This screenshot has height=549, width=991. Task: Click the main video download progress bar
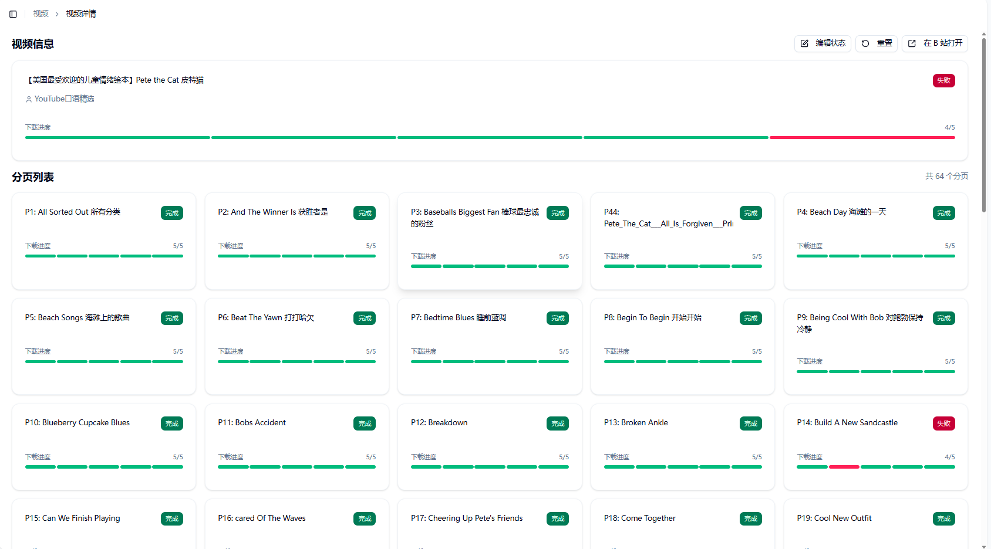[x=490, y=138]
